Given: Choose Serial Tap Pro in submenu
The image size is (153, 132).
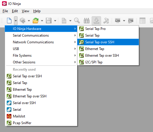Looking at the screenshot, I should coord(108,29).
